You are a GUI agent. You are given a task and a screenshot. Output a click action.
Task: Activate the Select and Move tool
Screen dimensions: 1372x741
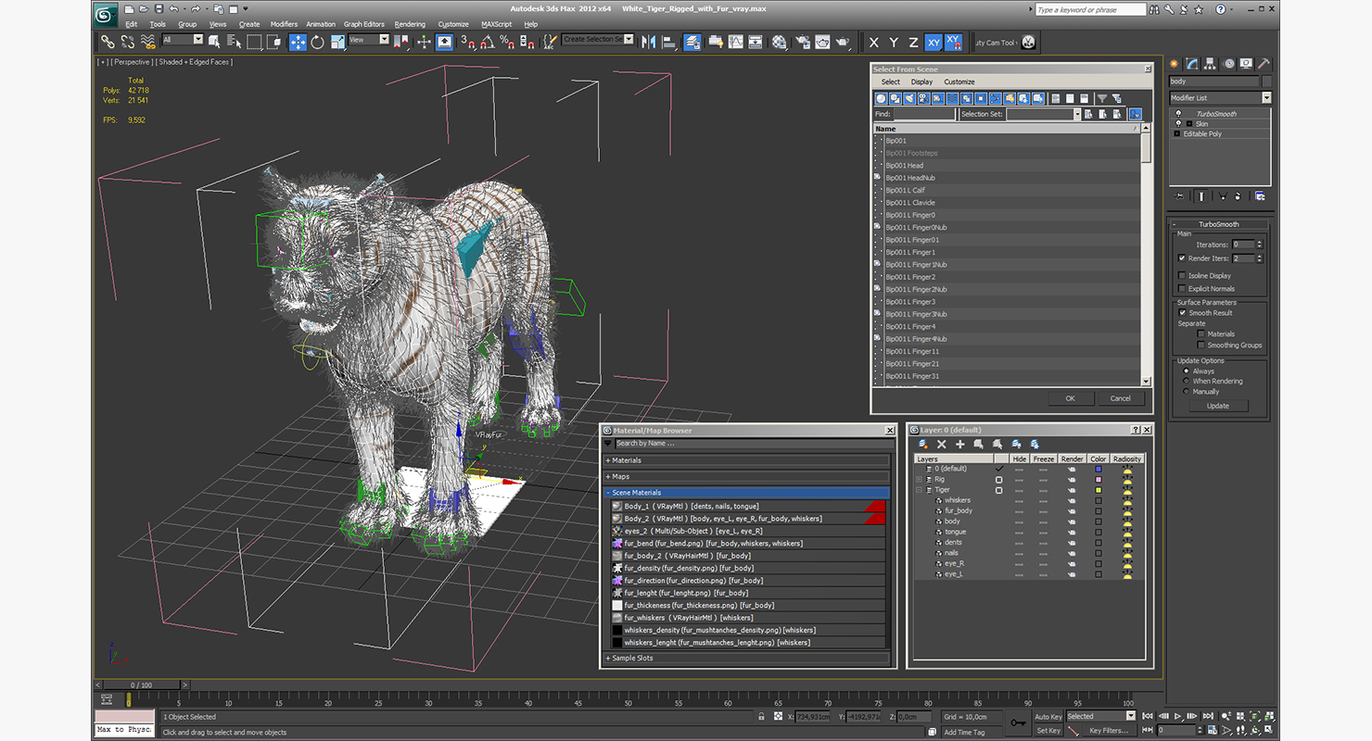[x=298, y=42]
